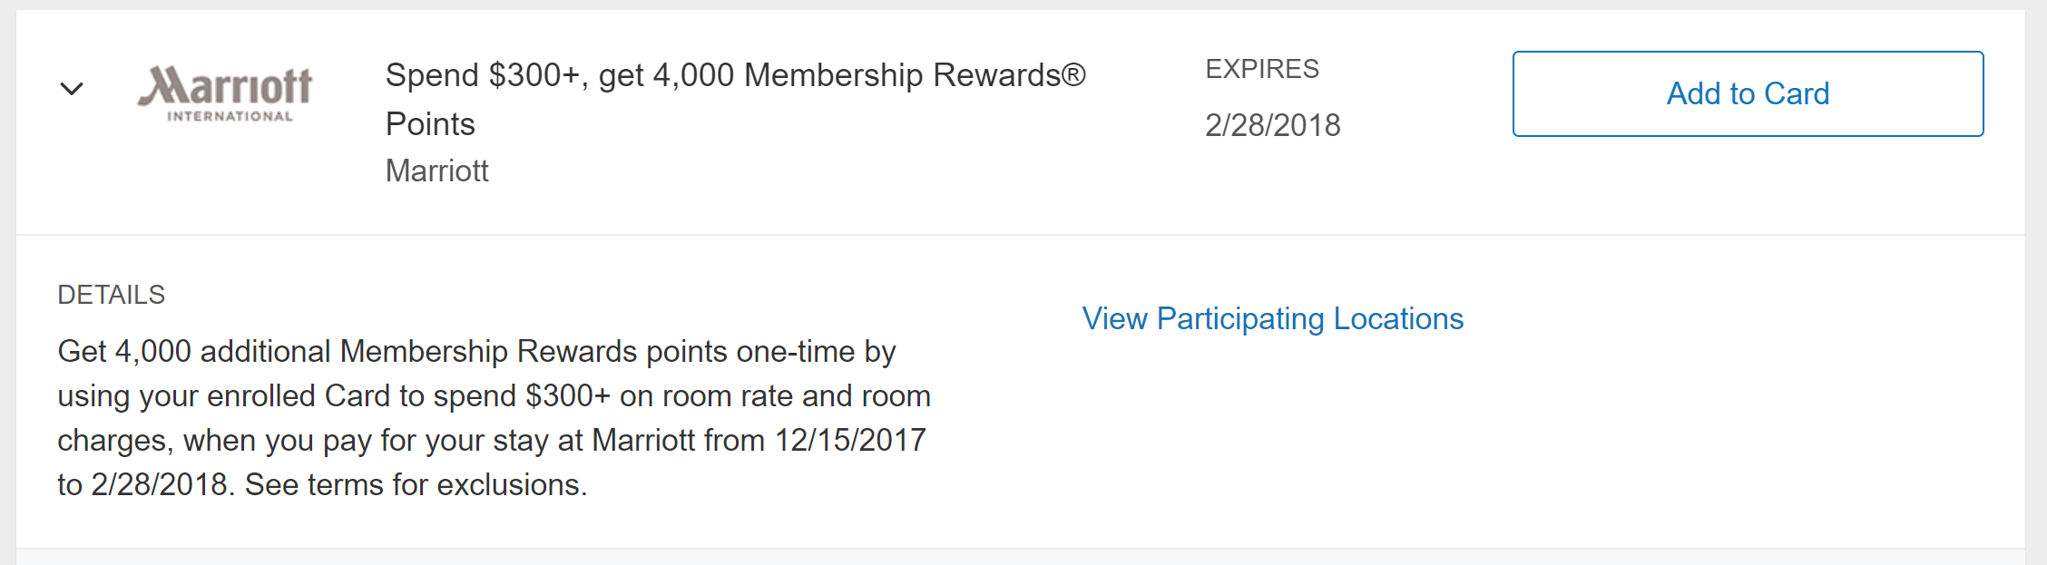Click the Add to Card button

coord(1747,93)
